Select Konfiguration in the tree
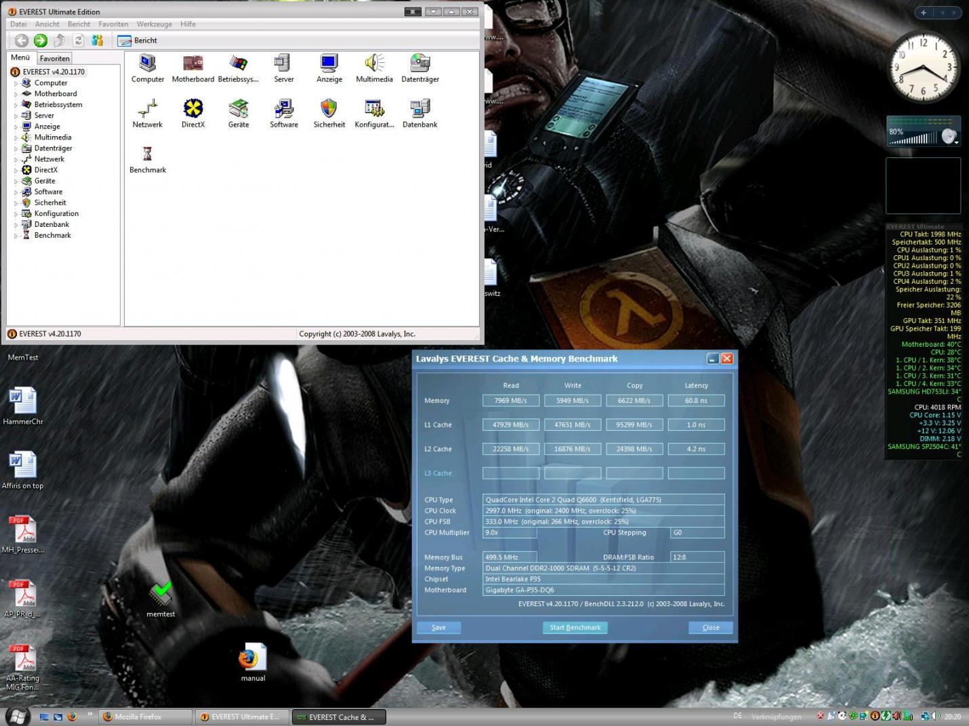This screenshot has height=726, width=969. [56, 213]
